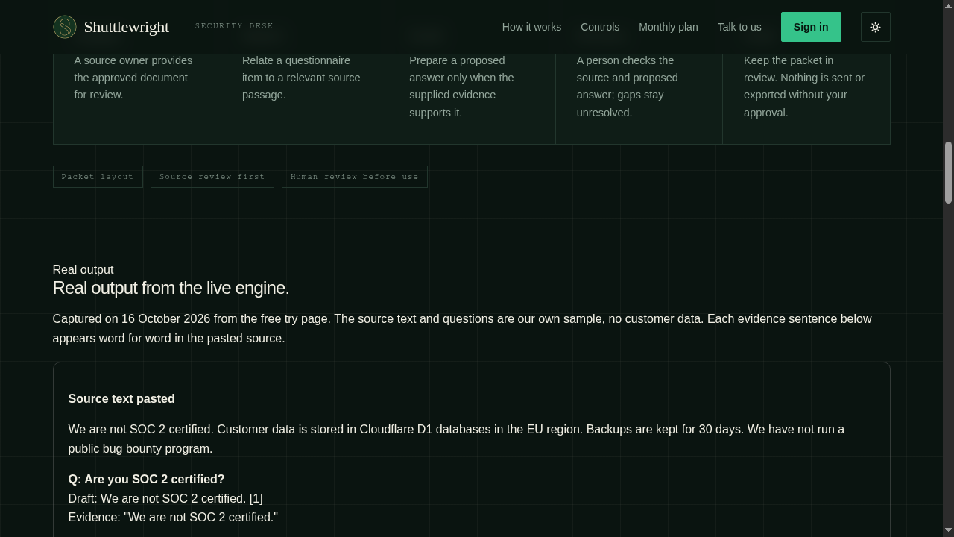The width and height of the screenshot is (954, 537).
Task: Click the 'Keep the packet in review' card text
Action: click(x=804, y=87)
